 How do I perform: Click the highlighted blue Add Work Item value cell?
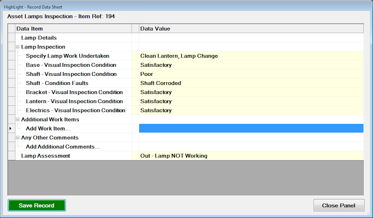pos(251,129)
